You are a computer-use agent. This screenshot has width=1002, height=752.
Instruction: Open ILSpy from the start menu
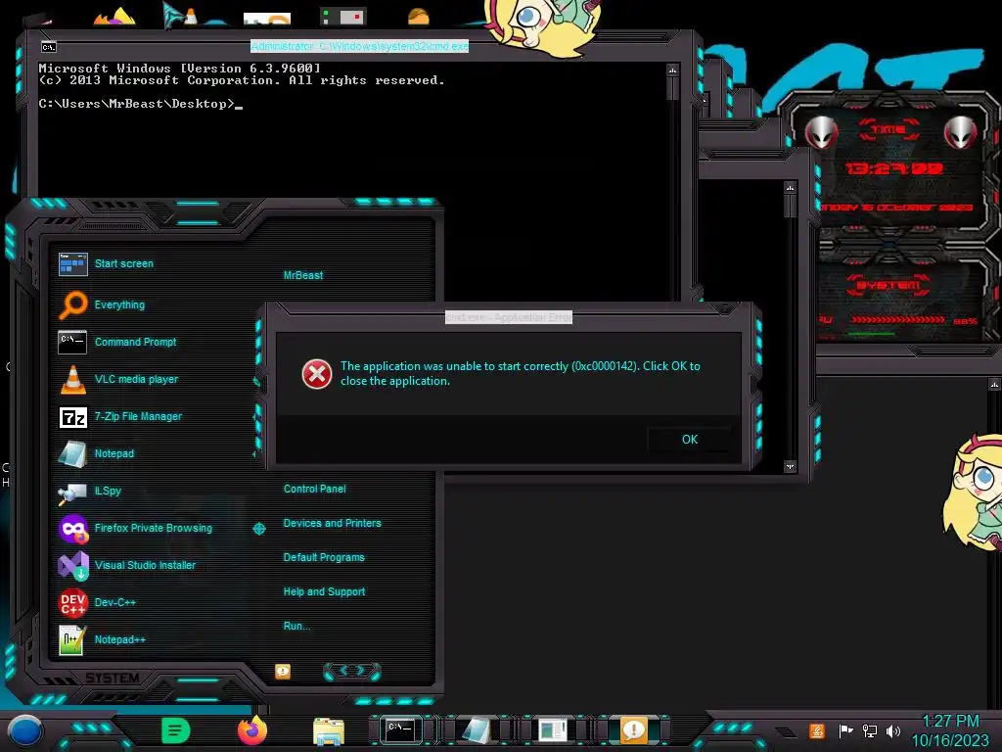[89, 492]
